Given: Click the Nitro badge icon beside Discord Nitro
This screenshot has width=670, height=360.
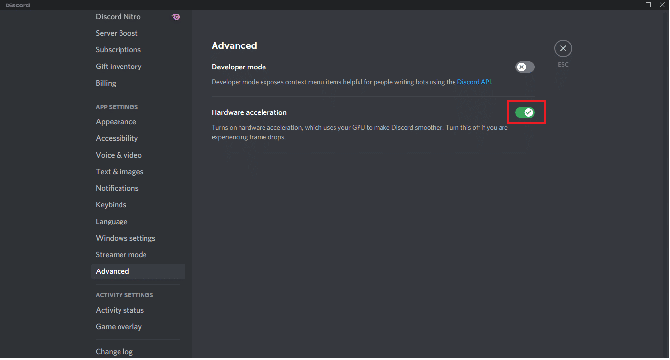Looking at the screenshot, I should coord(175,16).
